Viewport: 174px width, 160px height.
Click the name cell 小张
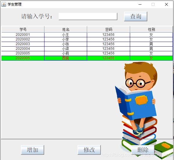pyautogui.click(x=66, y=44)
